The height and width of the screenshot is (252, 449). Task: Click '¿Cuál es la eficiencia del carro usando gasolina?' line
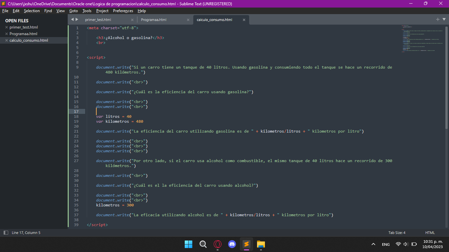175,92
